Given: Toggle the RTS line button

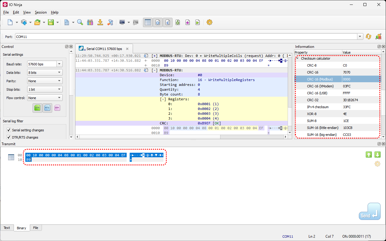Looking at the screenshot, I should 47,108.
